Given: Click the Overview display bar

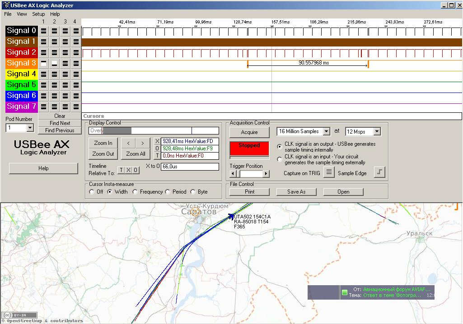Looking at the screenshot, I should tap(154, 130).
